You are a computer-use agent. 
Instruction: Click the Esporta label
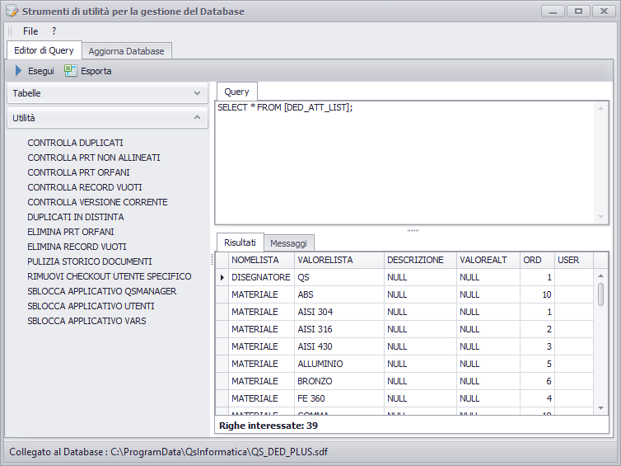pos(96,71)
